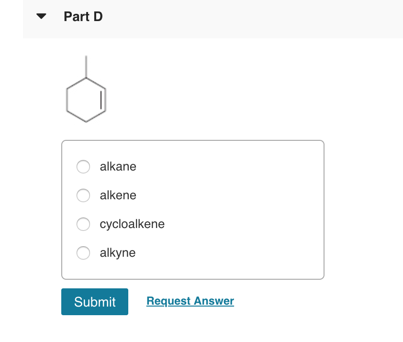Viewport: 403px width, 342px height.
Task: Select the alkene radio button
Action: (x=83, y=195)
